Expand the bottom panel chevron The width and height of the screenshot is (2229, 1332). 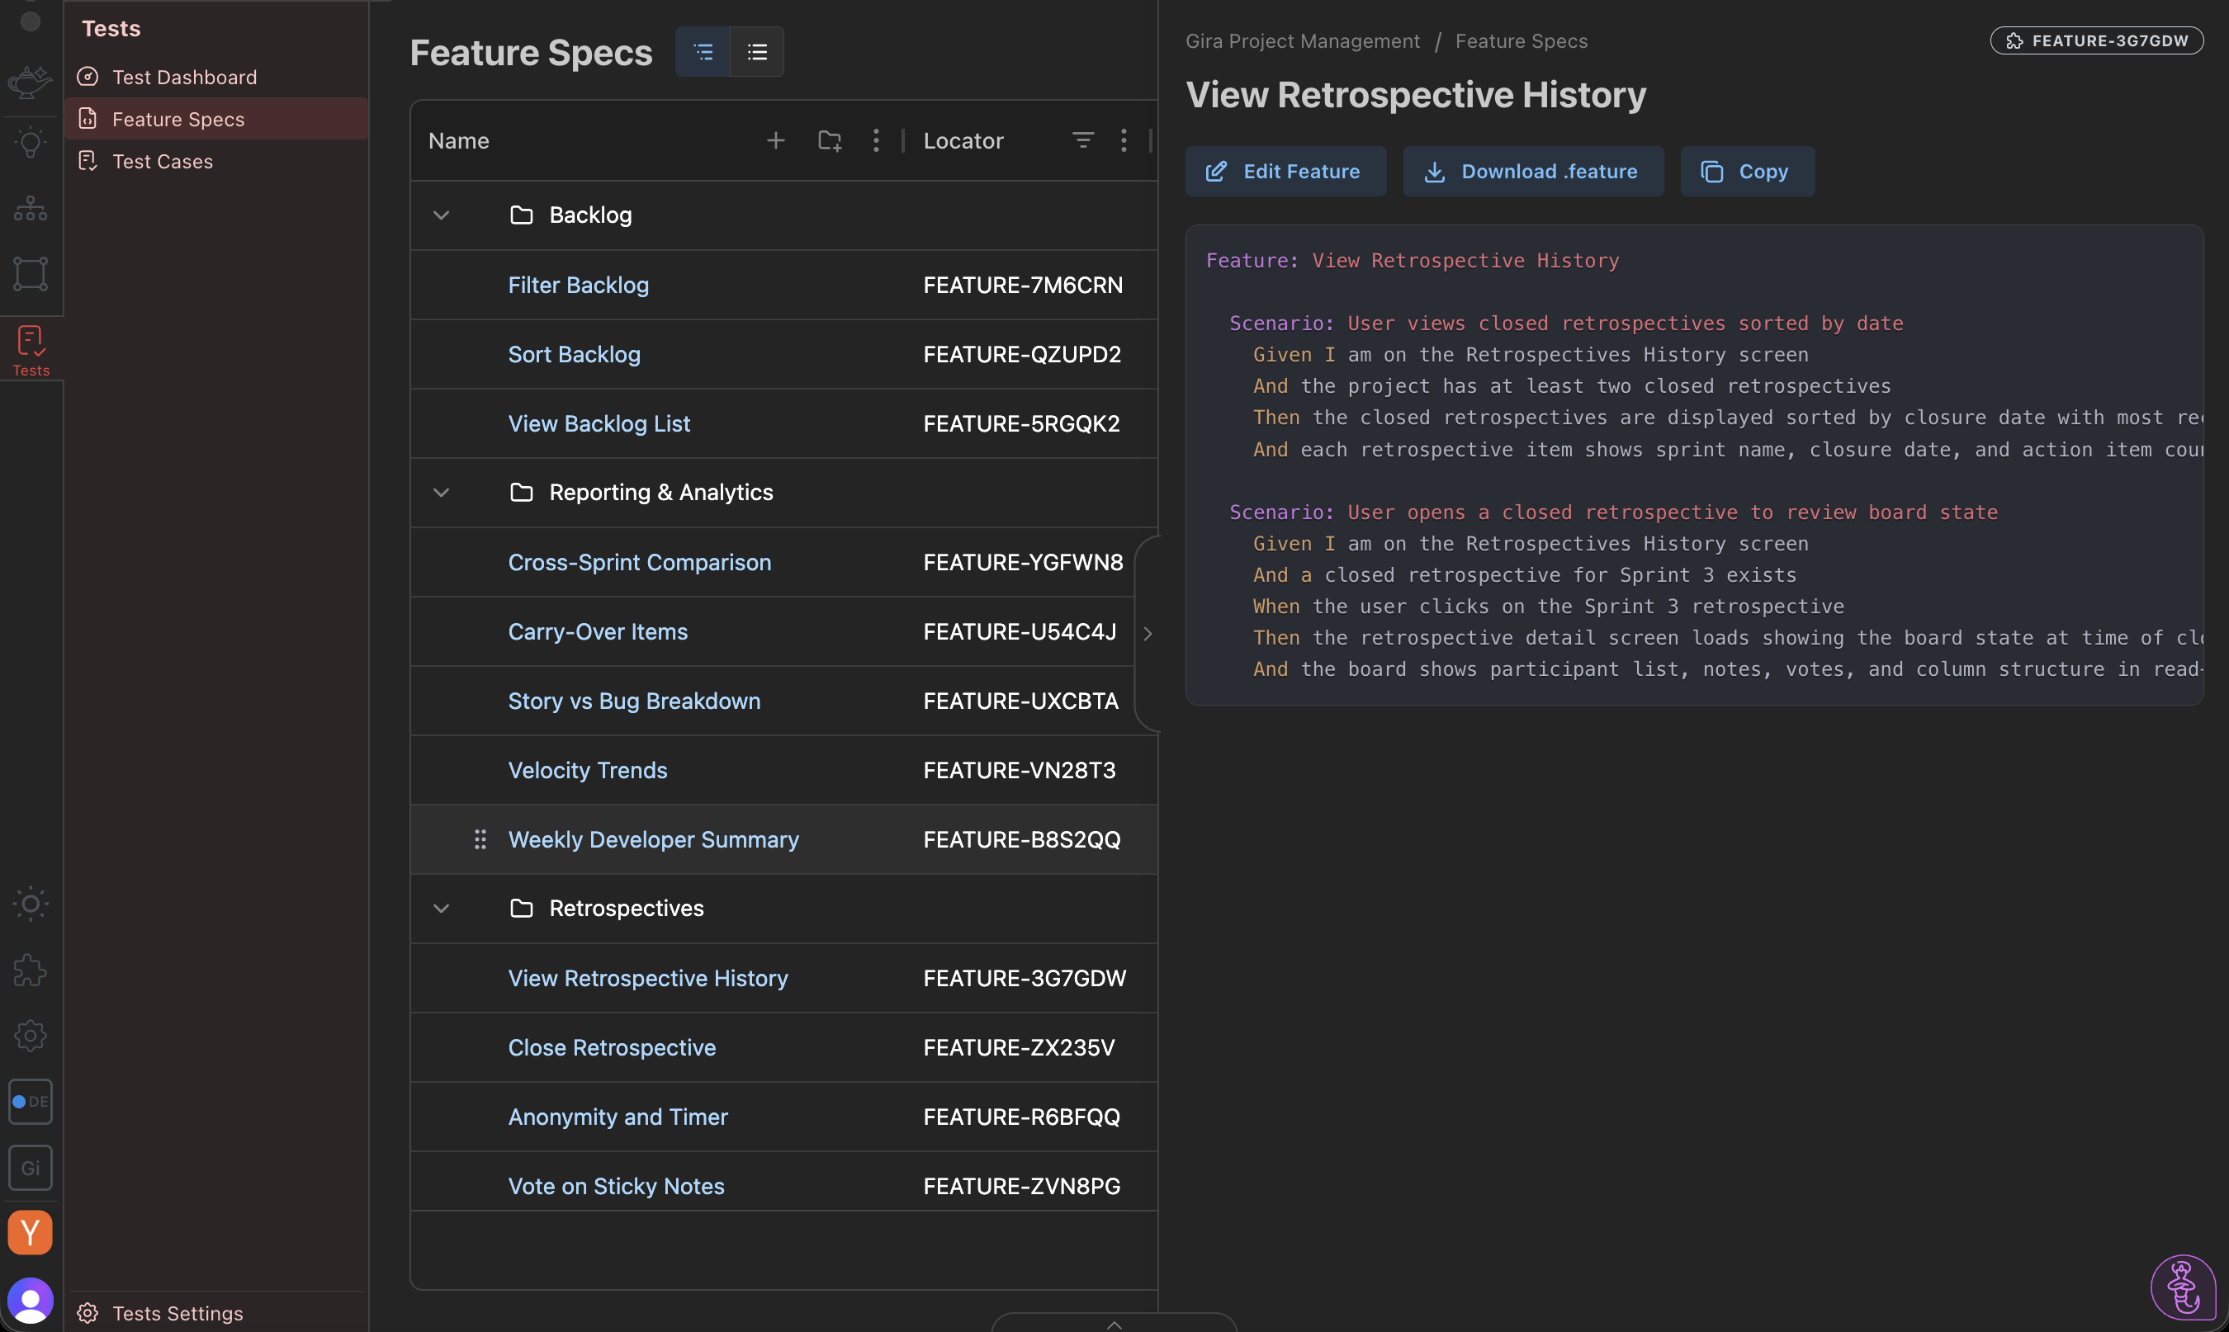[1114, 1323]
